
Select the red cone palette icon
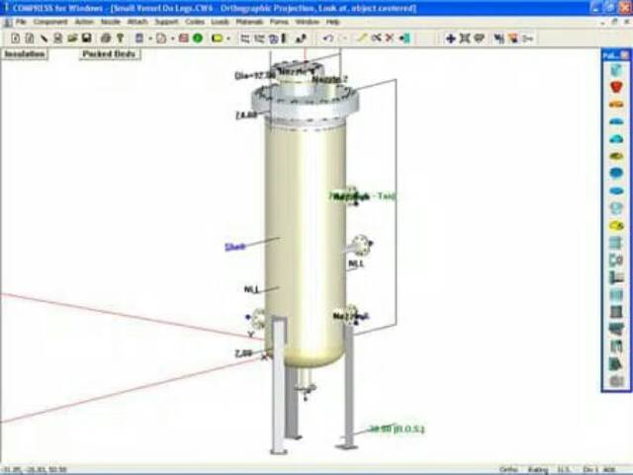coord(616,87)
